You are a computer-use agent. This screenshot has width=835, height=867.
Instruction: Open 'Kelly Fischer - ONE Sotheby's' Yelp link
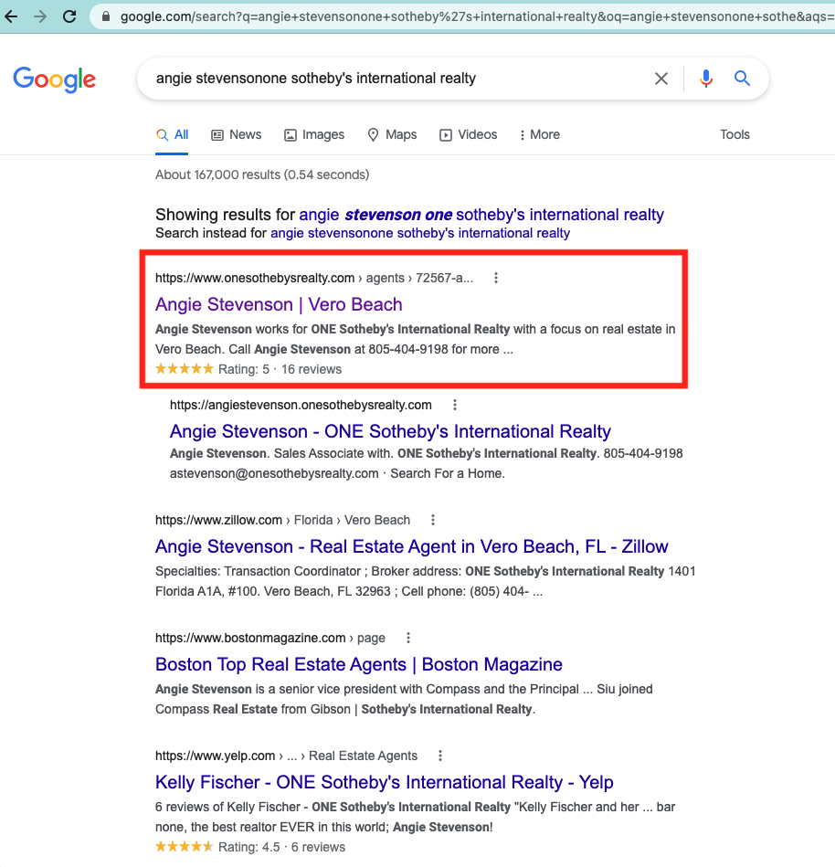(384, 782)
